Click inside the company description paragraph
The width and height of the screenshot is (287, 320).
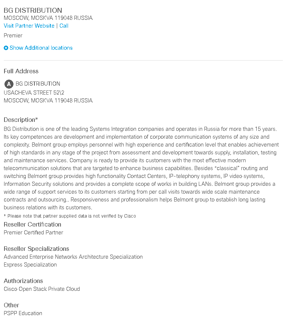(x=141, y=168)
